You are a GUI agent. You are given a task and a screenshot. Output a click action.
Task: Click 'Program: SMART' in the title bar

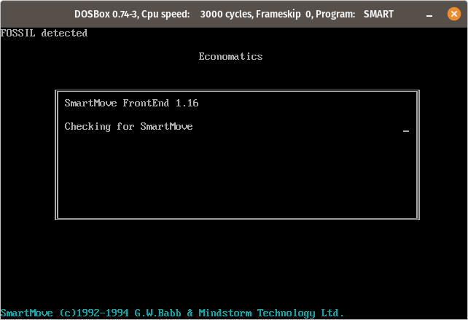pyautogui.click(x=354, y=14)
